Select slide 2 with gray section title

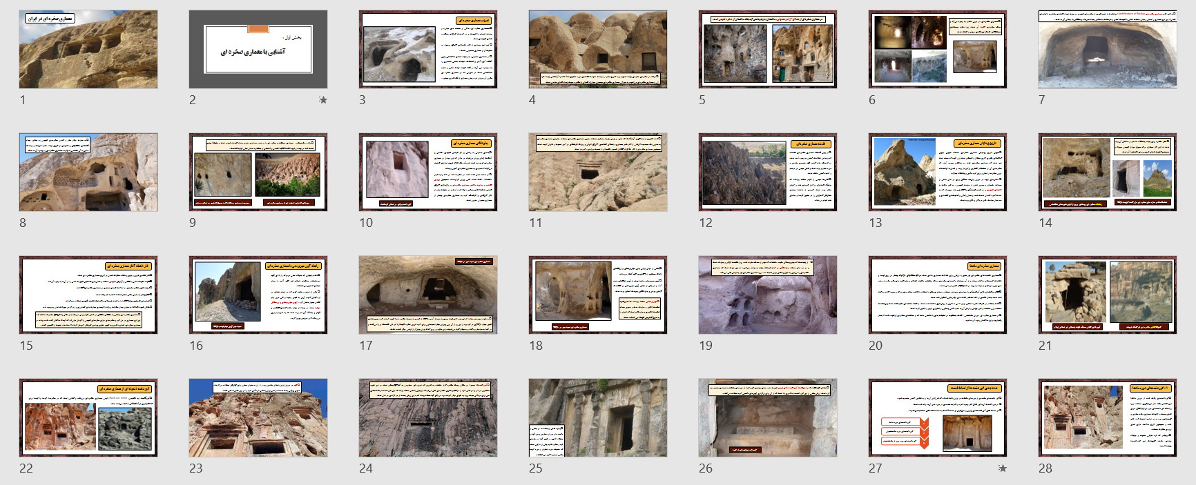point(258,49)
